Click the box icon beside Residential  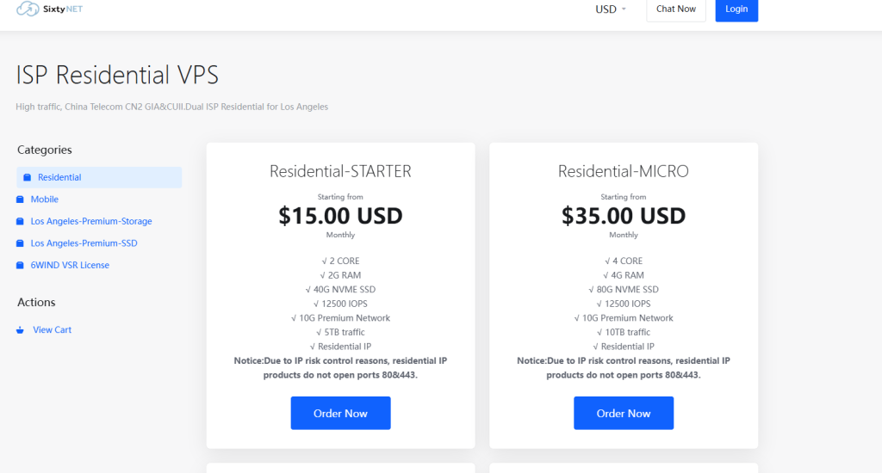coord(27,178)
